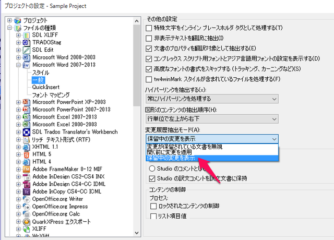
Task: Expand the SDL XLIFF tree node
Action: [18, 35]
